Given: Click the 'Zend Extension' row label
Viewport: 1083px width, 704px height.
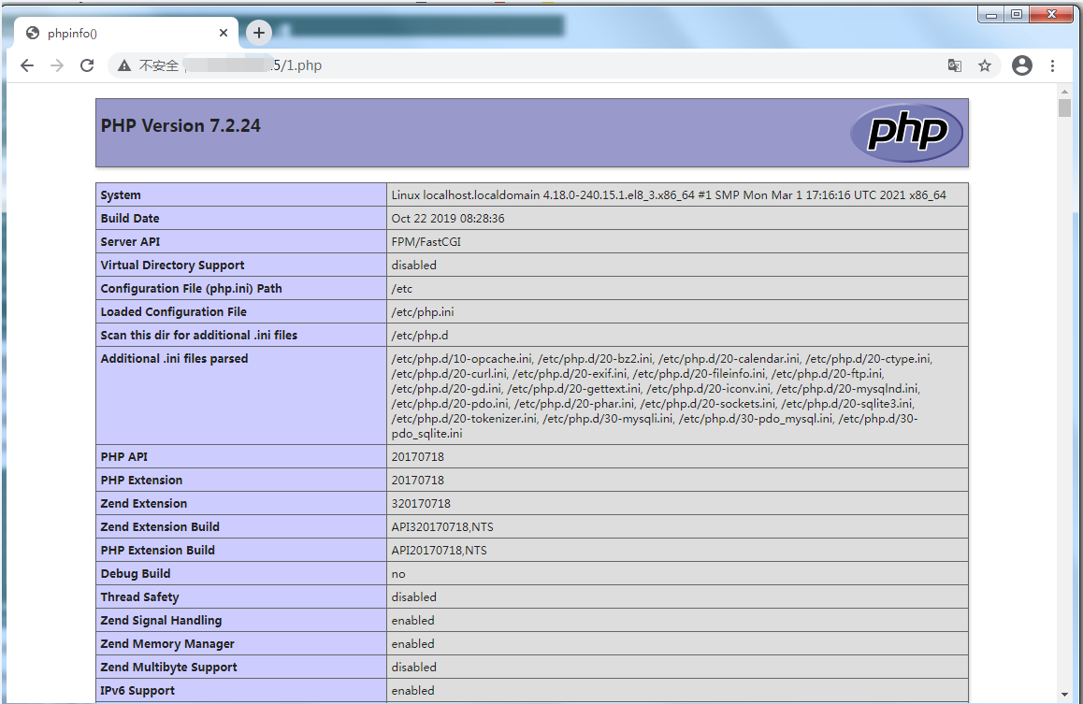Looking at the screenshot, I should [x=144, y=504].
